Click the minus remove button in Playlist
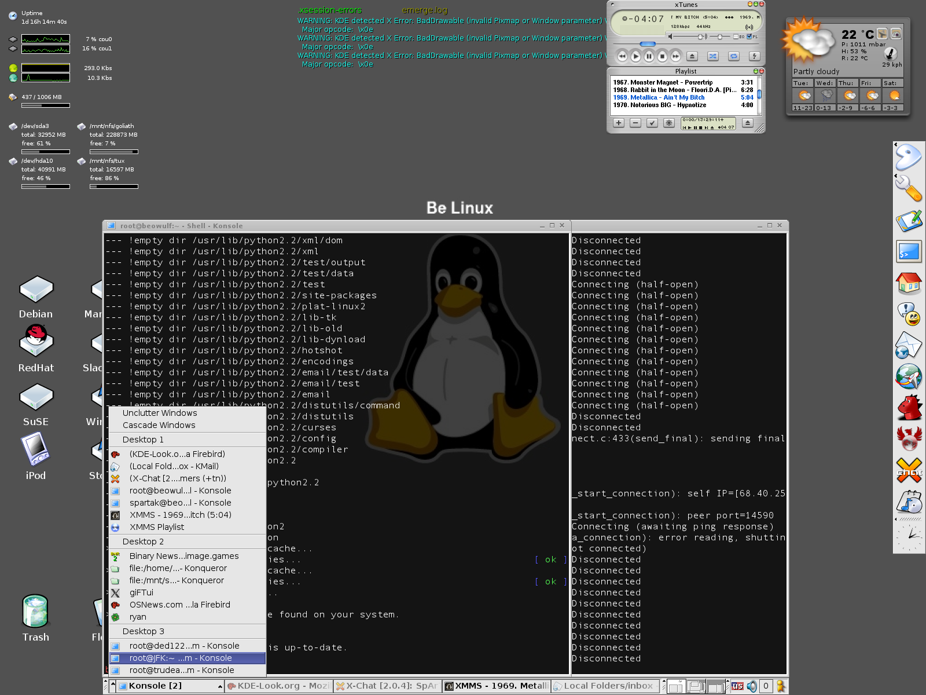This screenshot has height=695, width=926. tap(635, 123)
